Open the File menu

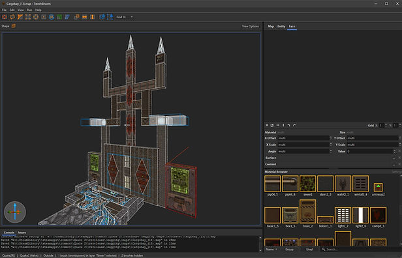(x=4, y=10)
